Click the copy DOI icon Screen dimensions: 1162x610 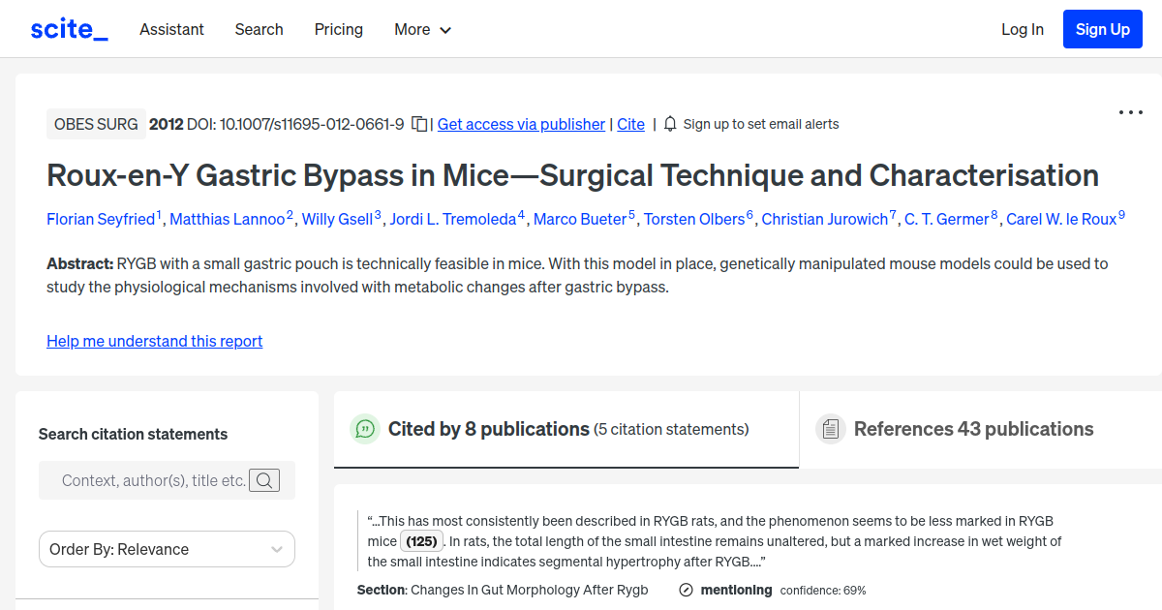418,124
